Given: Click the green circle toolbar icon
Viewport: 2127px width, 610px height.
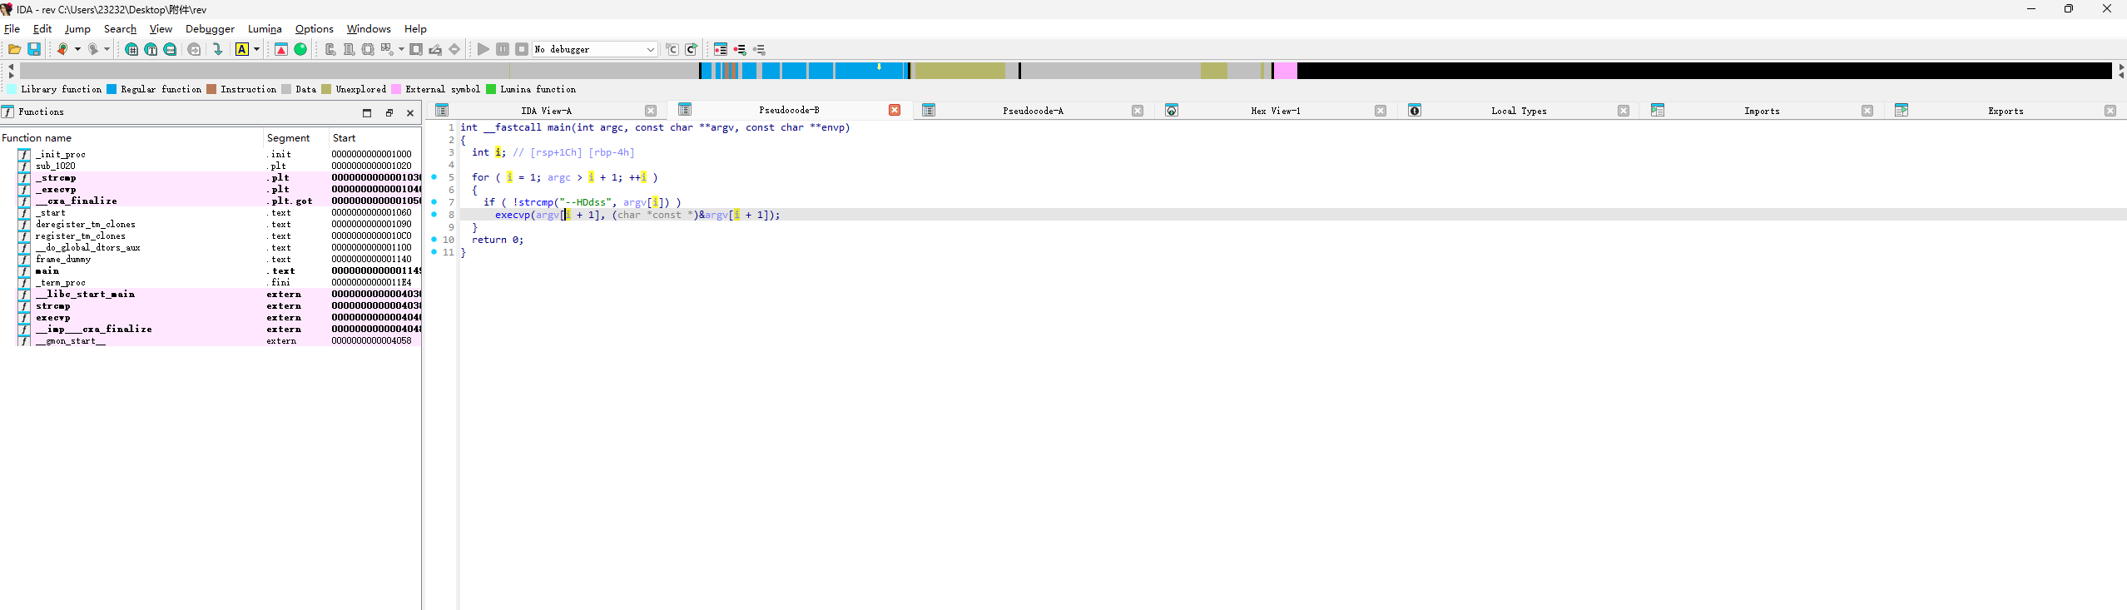Looking at the screenshot, I should pyautogui.click(x=300, y=50).
